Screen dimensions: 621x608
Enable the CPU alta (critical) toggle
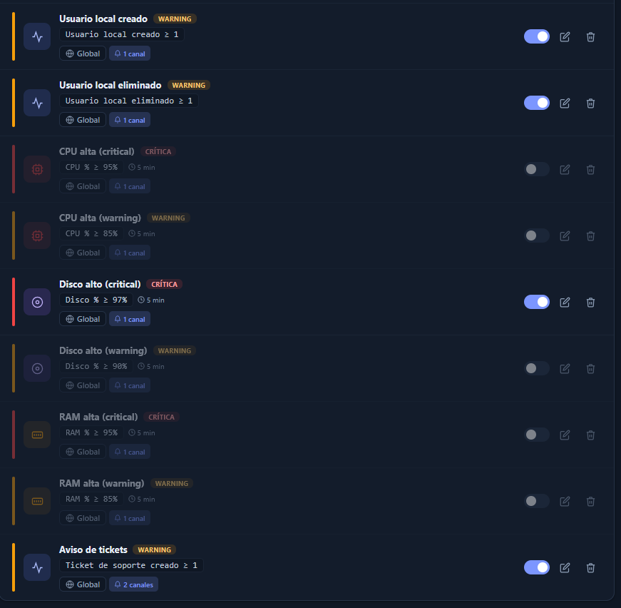[537, 170]
